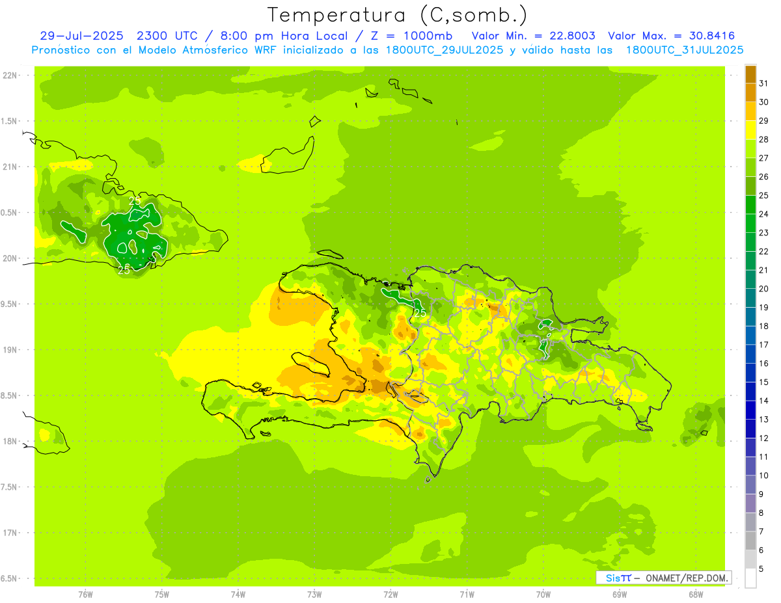This screenshot has height=603, width=781.
Task: Click legend value 28
Action: 764,139
